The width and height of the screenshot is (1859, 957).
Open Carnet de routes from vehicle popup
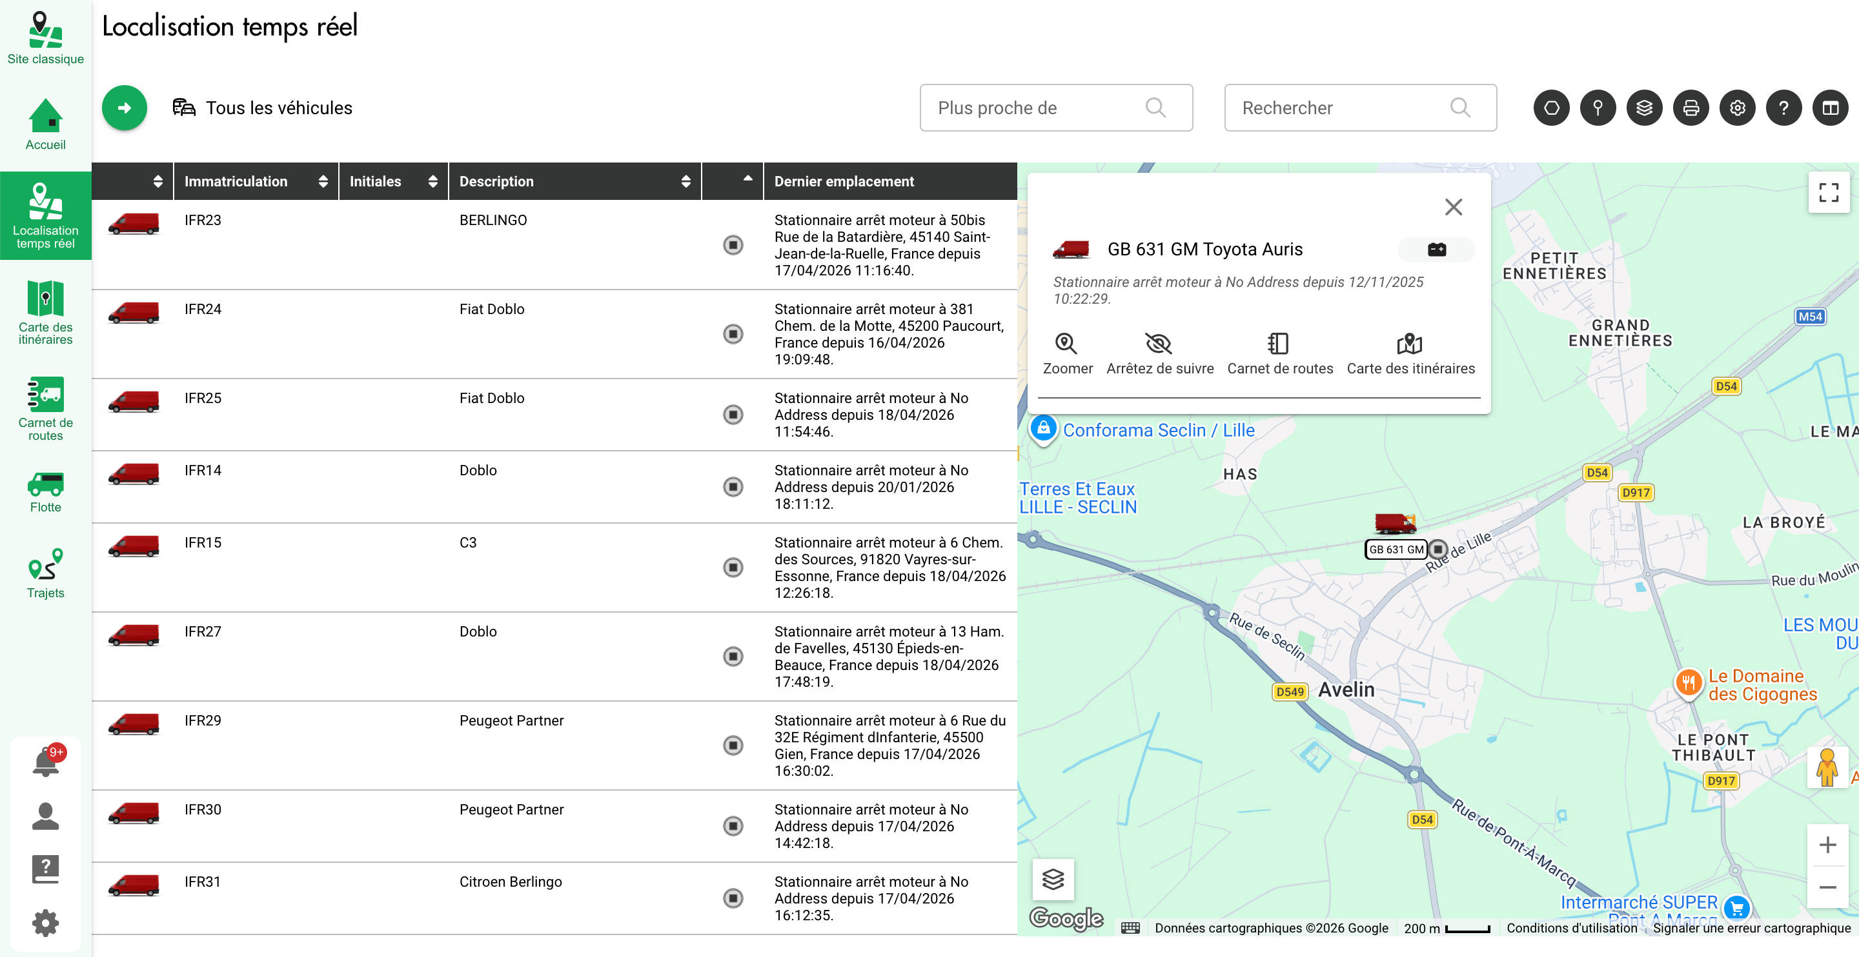pos(1279,351)
